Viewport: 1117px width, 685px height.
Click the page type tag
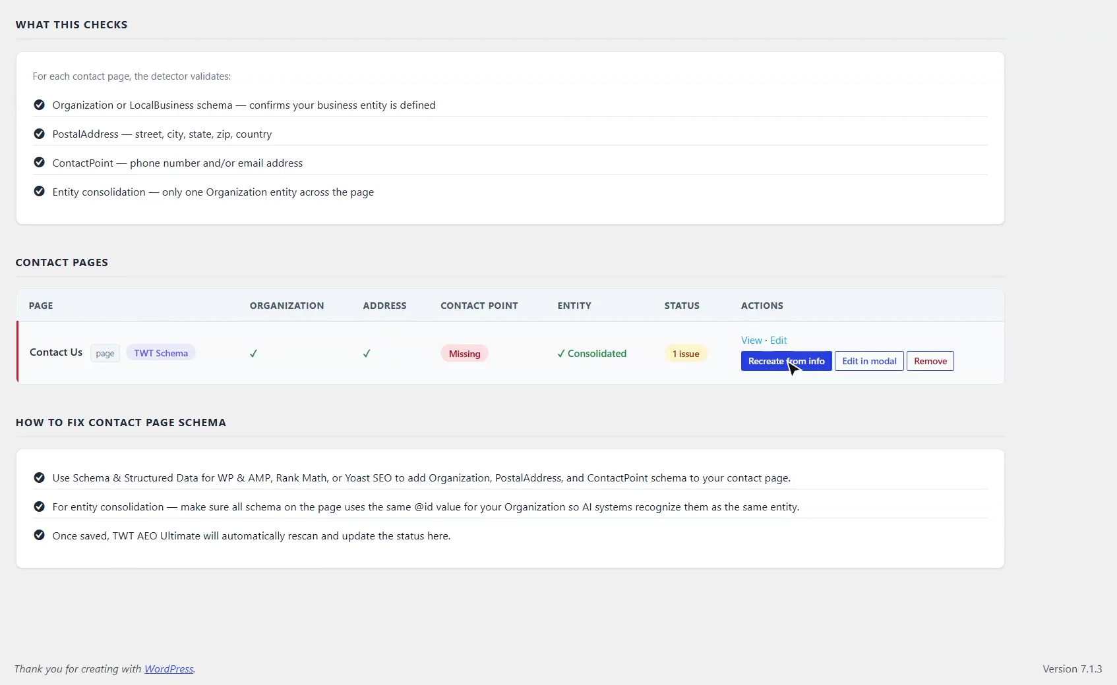(x=105, y=353)
